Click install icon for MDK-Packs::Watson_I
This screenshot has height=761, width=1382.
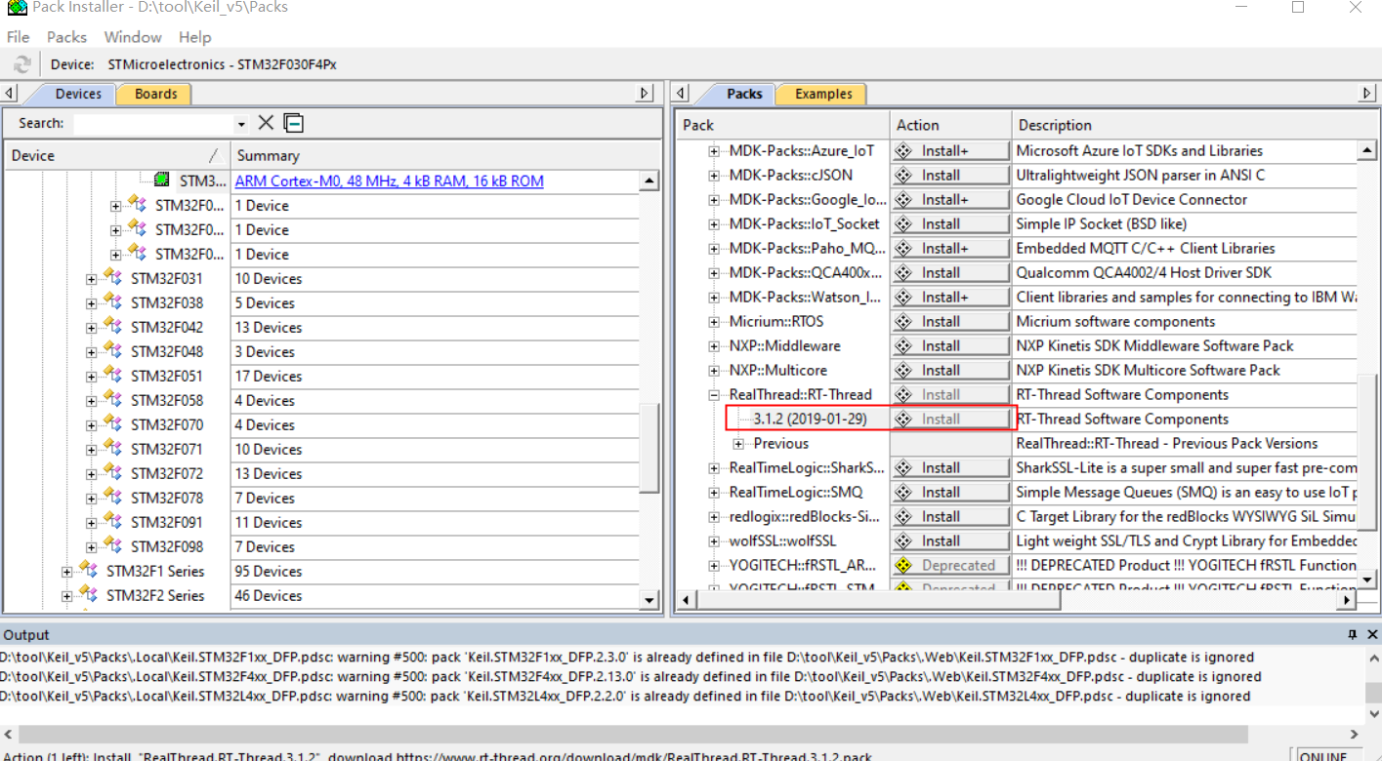[903, 298]
